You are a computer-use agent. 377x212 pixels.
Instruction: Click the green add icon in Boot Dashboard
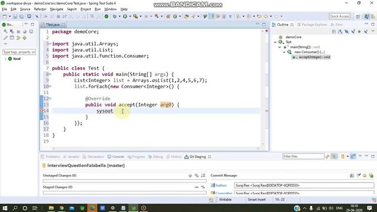(x=25, y=38)
